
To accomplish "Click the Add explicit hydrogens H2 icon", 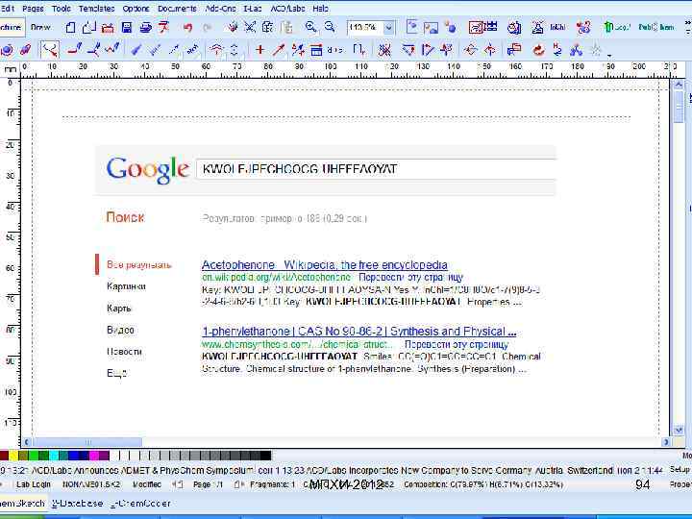I will click(x=557, y=49).
